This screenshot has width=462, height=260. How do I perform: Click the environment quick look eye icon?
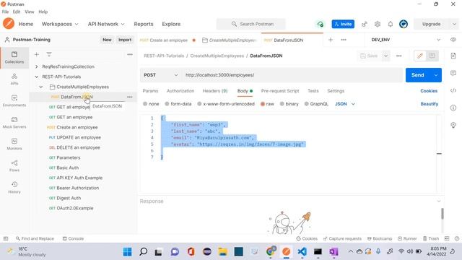(x=453, y=40)
